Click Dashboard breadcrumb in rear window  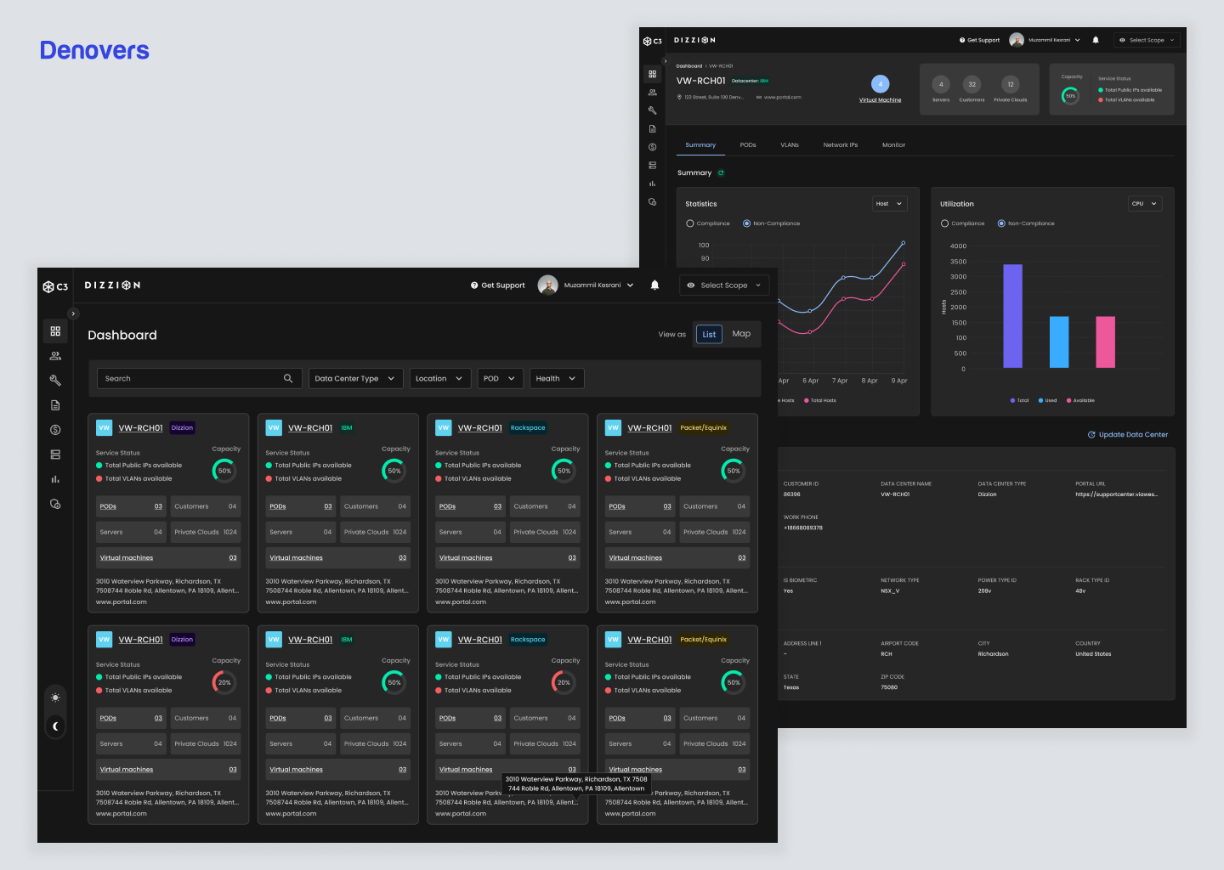(689, 66)
